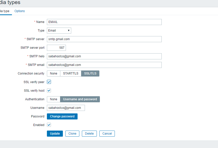Uncheck the Enabled checkbox
The width and height of the screenshot is (218, 148).
(49, 125)
